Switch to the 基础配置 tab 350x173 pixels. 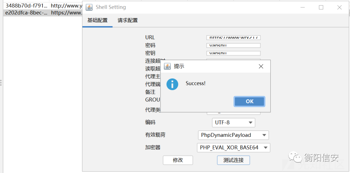click(x=97, y=20)
